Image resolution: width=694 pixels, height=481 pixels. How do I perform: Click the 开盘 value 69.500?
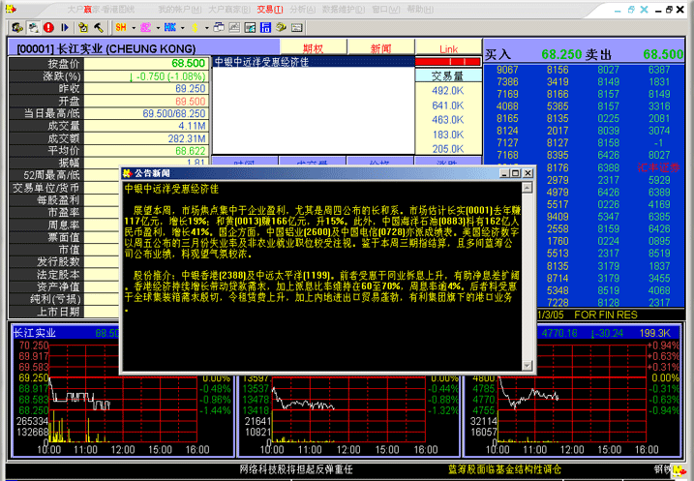(x=191, y=101)
